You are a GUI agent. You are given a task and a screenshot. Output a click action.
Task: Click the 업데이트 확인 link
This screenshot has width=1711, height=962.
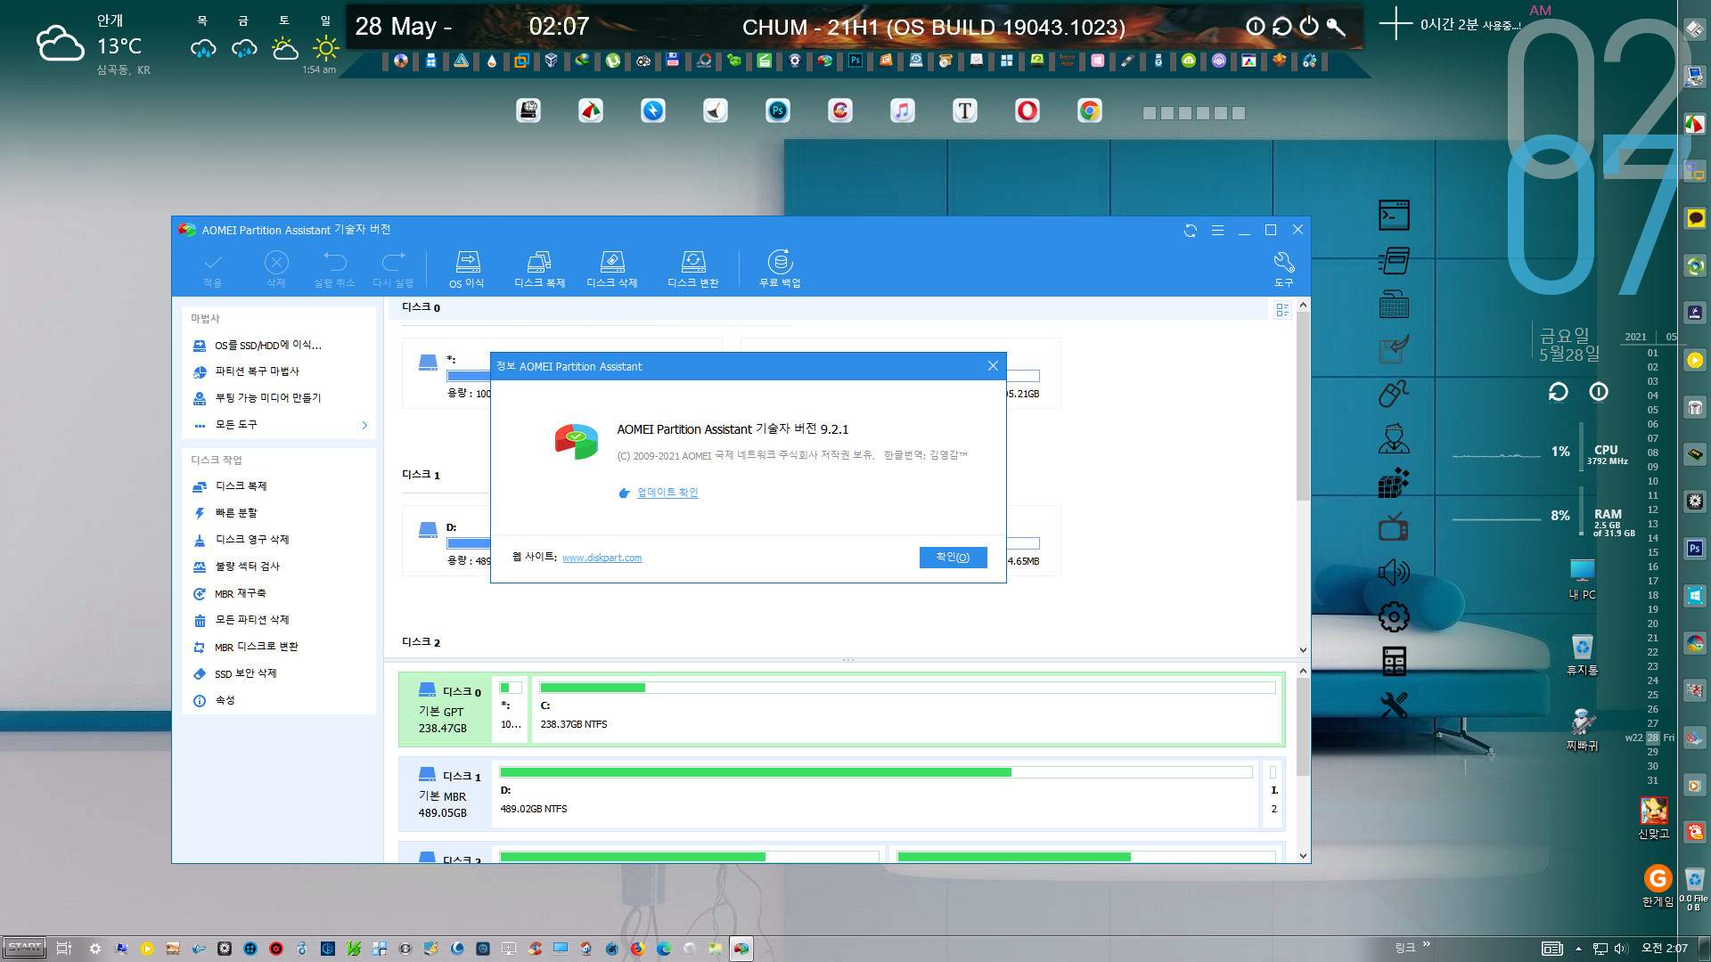[x=667, y=493]
